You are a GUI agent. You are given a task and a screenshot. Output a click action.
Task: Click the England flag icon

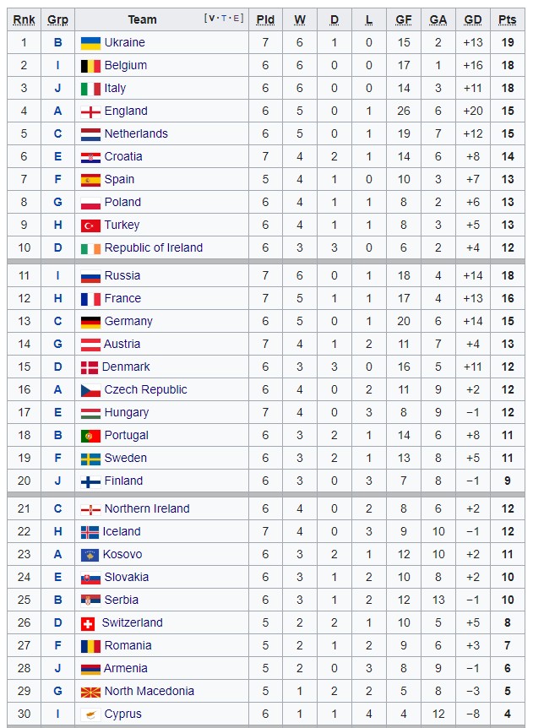pyautogui.click(x=90, y=111)
